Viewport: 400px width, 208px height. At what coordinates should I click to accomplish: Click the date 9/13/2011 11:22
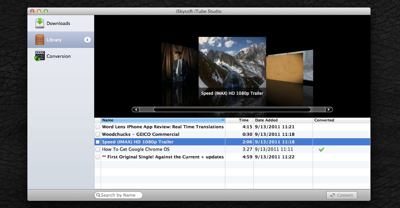click(x=275, y=157)
